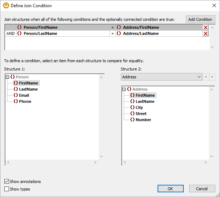Click the Number element icon in Structure 2
This screenshot has height=197, width=220.
(x=132, y=120)
